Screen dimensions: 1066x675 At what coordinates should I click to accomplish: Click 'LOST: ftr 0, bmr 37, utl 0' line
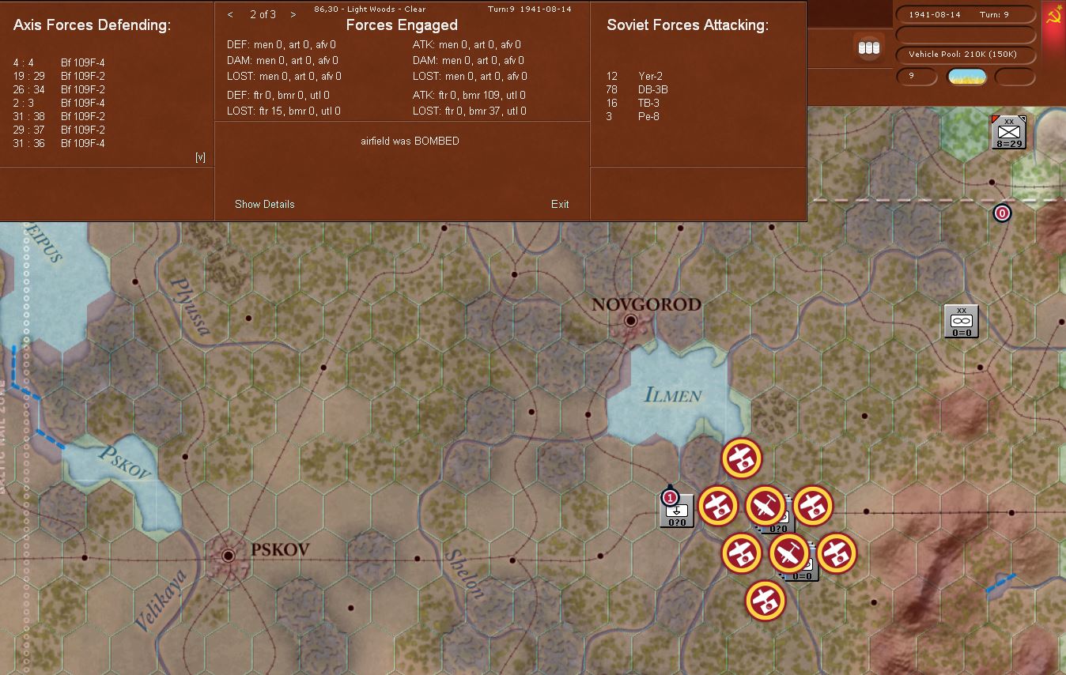470,111
